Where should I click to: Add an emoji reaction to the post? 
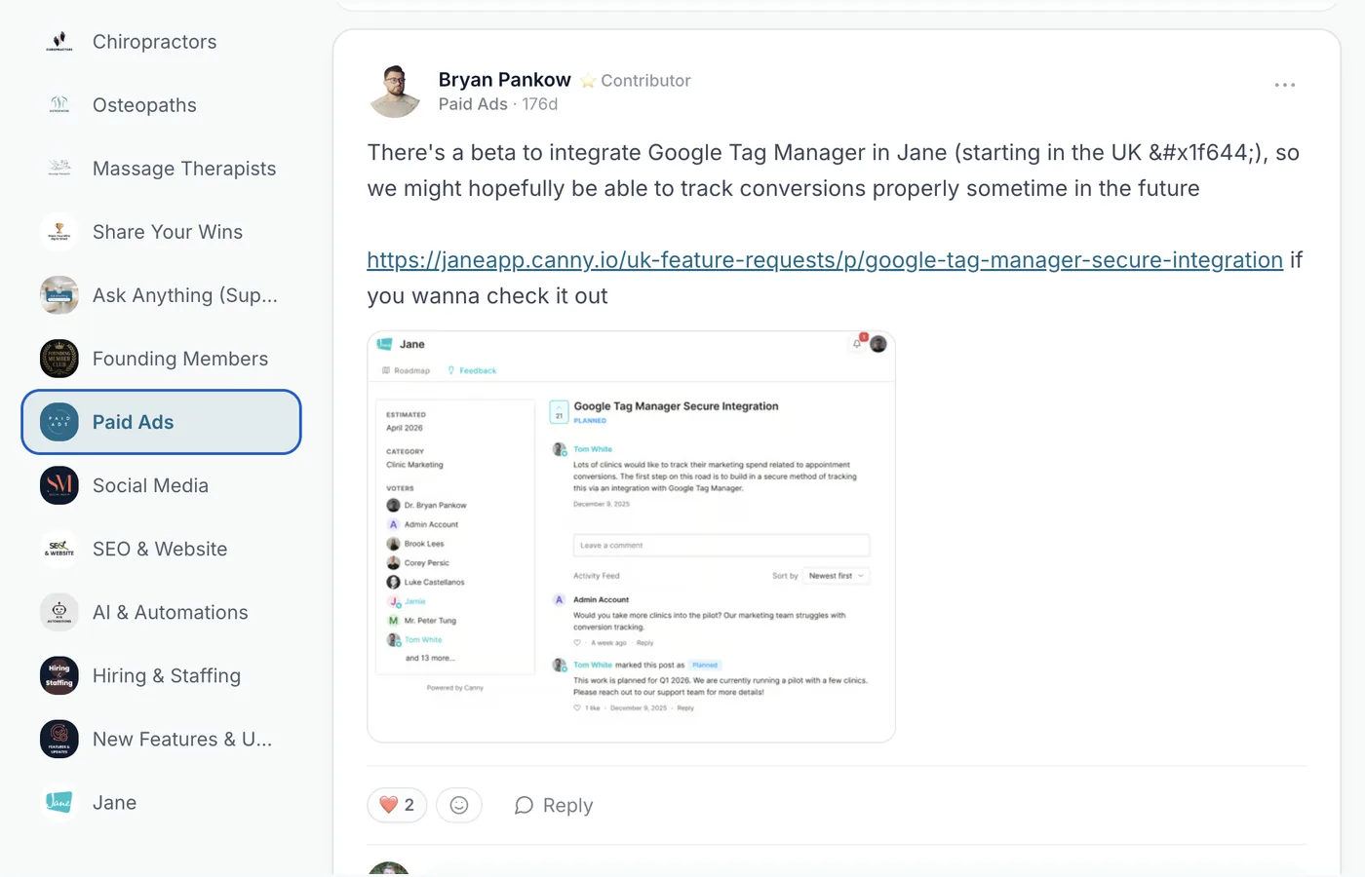click(459, 805)
